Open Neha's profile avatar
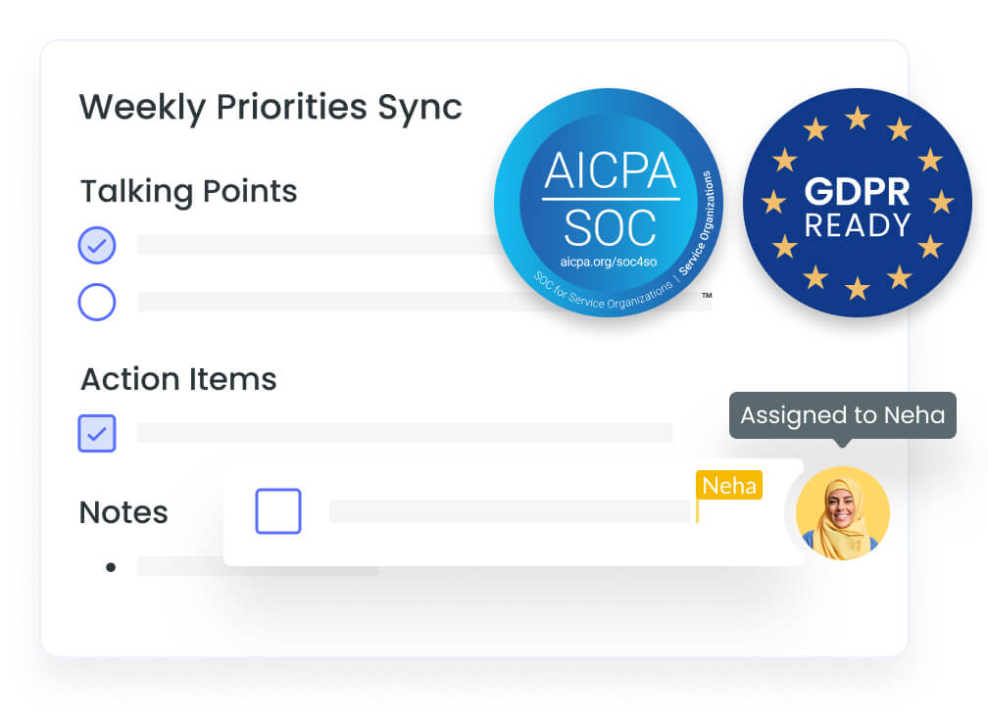This screenshot has height=717, width=988. tap(843, 512)
